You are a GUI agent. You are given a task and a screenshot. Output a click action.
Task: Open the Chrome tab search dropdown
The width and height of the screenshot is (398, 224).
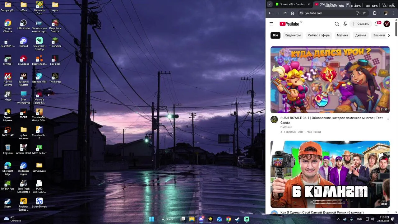270,4
